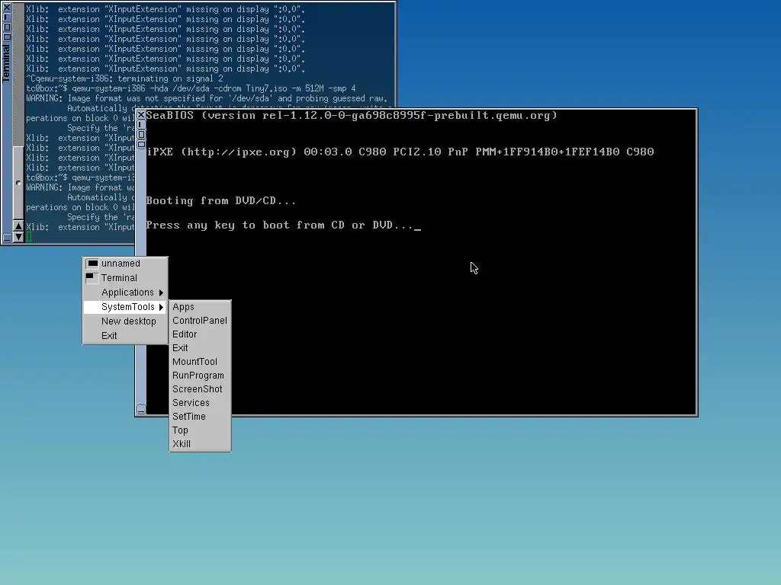Launch Top from the submenu
This screenshot has height=585, width=781.
[x=201, y=430]
